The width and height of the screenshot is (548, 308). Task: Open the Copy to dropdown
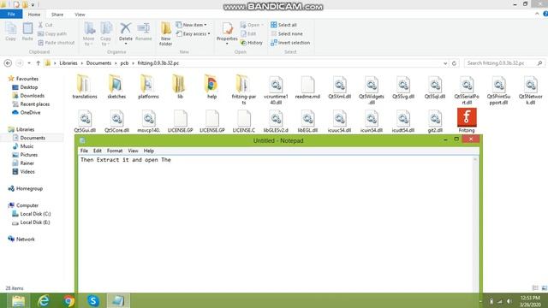click(105, 33)
